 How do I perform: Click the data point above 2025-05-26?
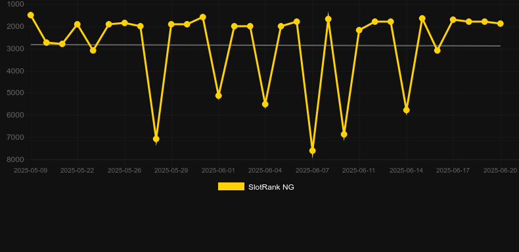pyautogui.click(x=125, y=23)
